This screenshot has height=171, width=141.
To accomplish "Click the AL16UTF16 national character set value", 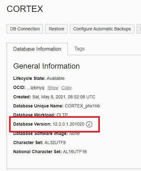I will pos(75,152).
